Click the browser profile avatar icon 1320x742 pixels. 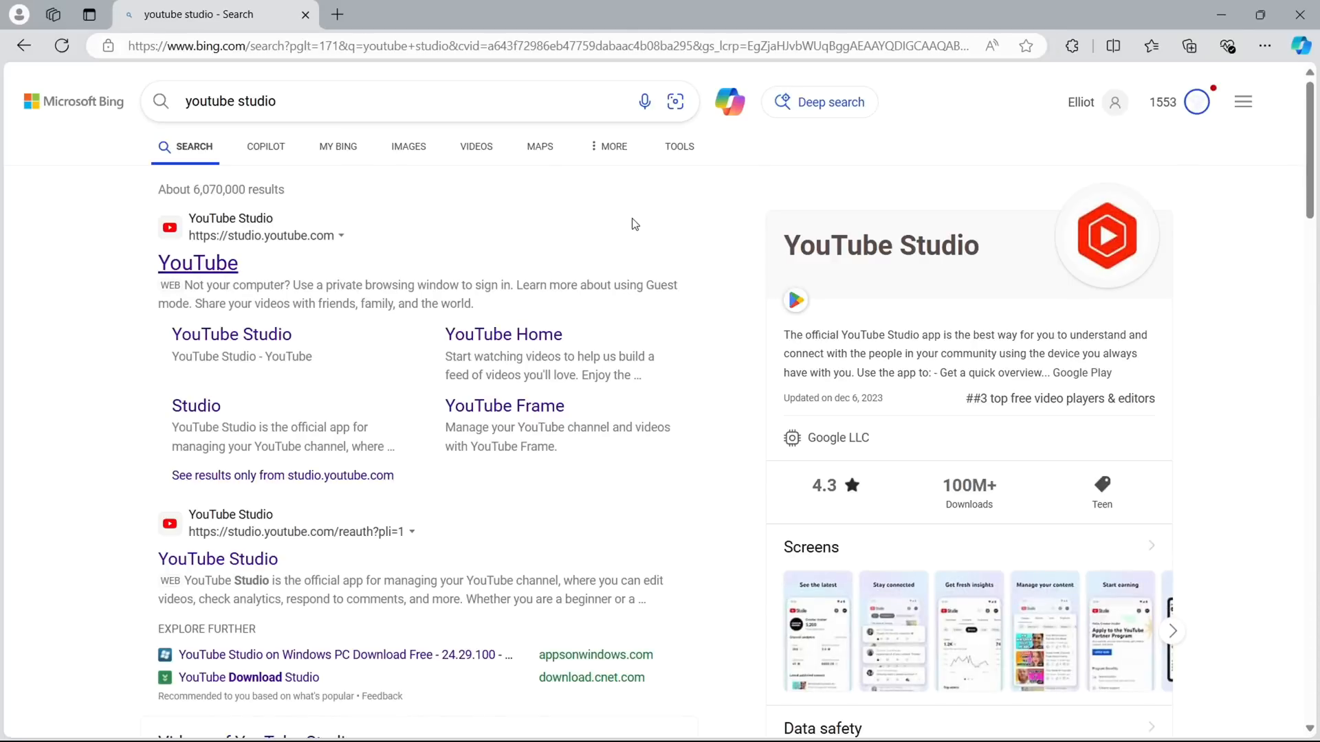[x=19, y=14]
